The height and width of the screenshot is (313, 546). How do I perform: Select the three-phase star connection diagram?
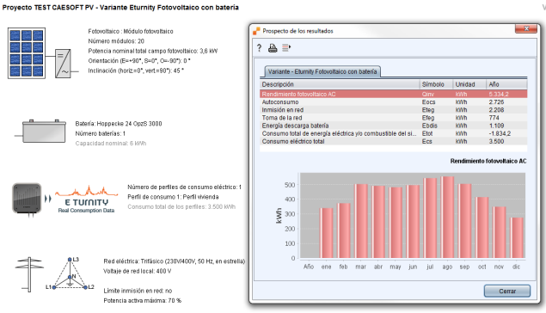pos(70,273)
